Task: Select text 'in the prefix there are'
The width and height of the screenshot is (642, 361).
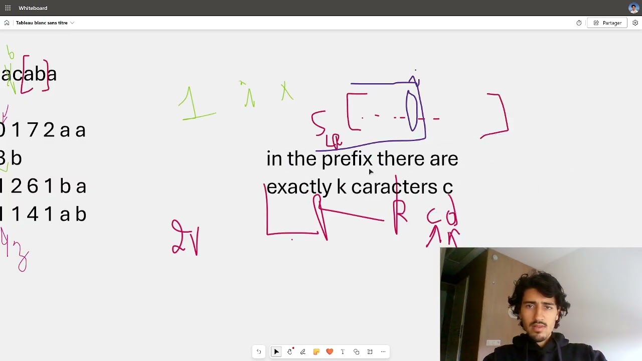Action: (x=362, y=159)
